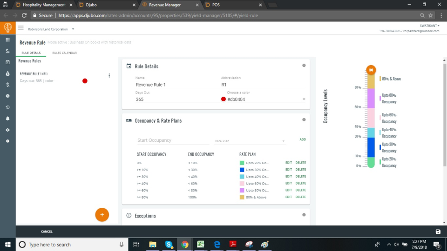Click the green Upto 20% swatch in table
This screenshot has height=251, width=447.
pyautogui.click(x=242, y=163)
